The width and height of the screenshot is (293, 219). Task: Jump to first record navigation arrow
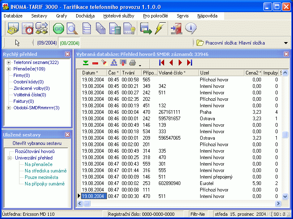(162, 63)
